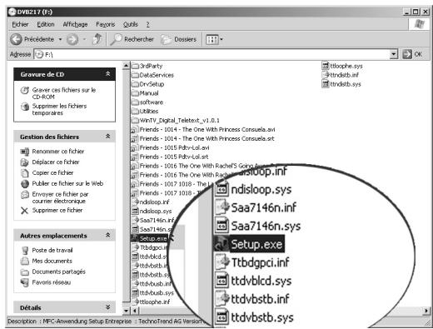This screenshot has width=433, height=329.
Task: Click Envoyer ce fichier par courrier électronique
Action: coord(60,197)
